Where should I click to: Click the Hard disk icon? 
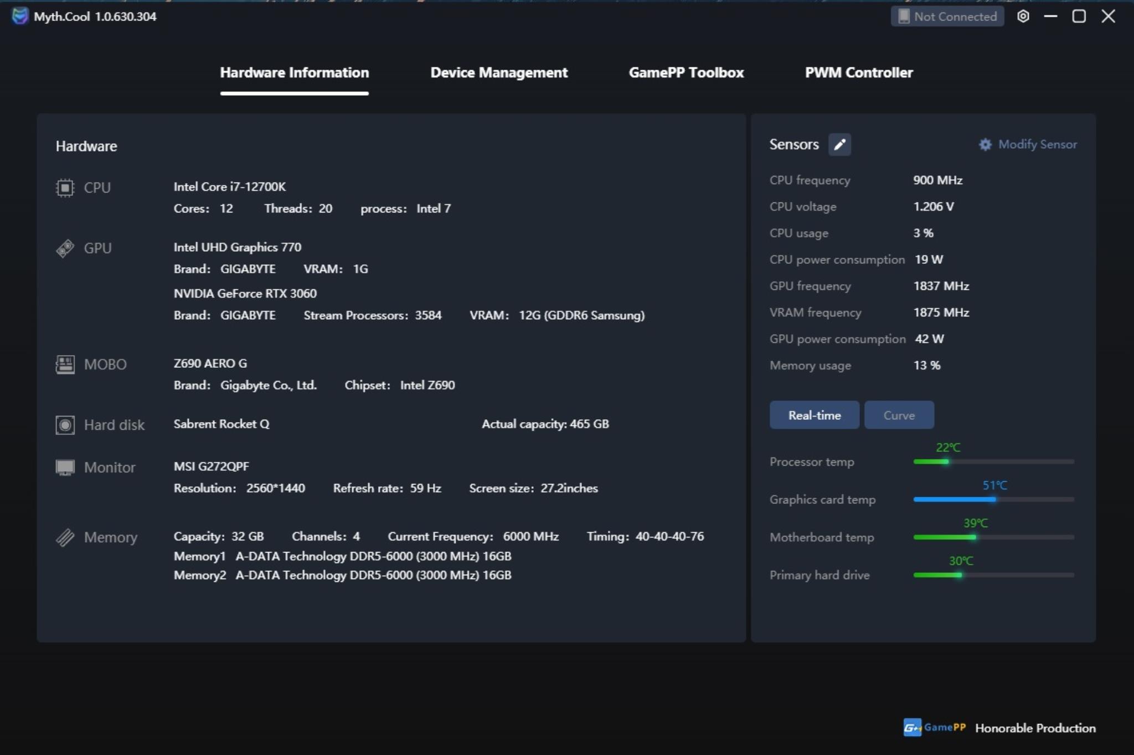point(65,425)
